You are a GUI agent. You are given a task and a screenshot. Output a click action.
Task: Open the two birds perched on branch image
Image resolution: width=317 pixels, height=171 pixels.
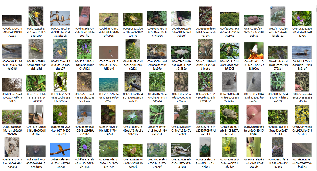point(60,19)
